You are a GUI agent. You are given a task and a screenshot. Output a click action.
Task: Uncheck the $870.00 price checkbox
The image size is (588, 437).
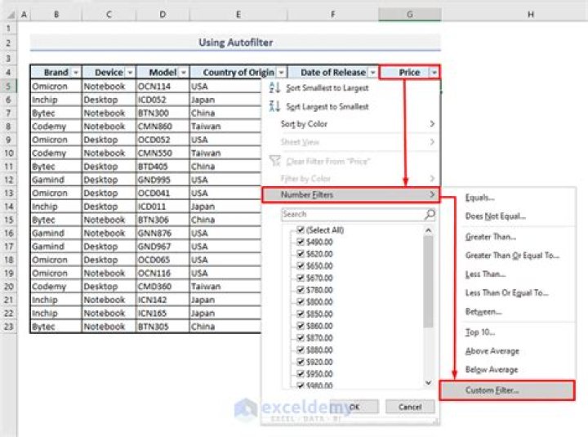click(x=300, y=337)
